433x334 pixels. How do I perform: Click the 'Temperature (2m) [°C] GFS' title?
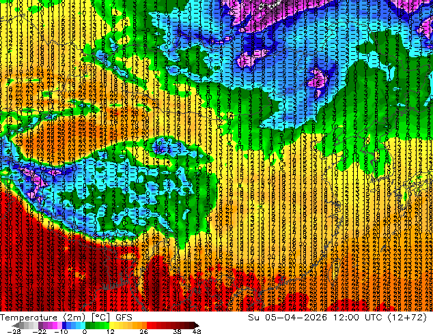click(x=66, y=318)
